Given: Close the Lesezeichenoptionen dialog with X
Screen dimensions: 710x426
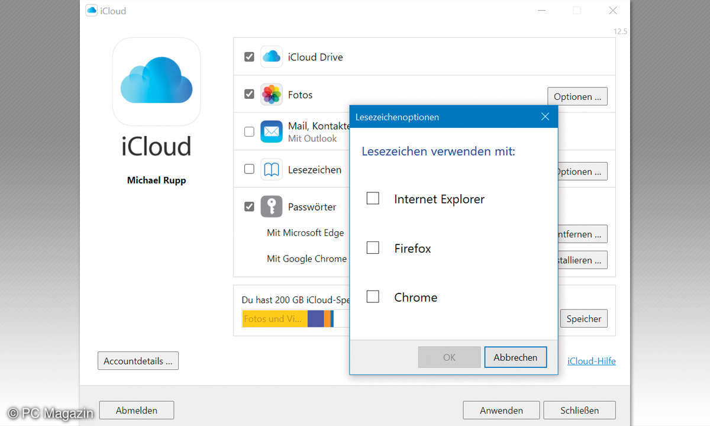Looking at the screenshot, I should pos(546,117).
